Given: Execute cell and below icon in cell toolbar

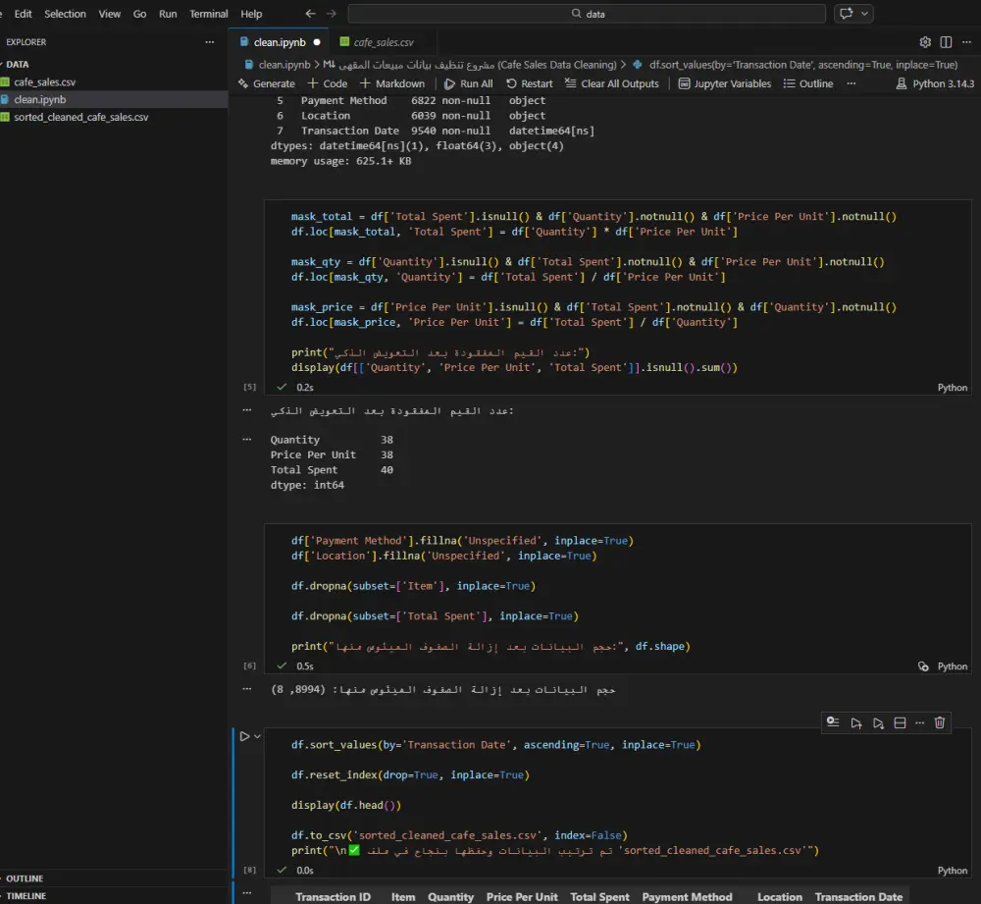Looking at the screenshot, I should tap(878, 723).
